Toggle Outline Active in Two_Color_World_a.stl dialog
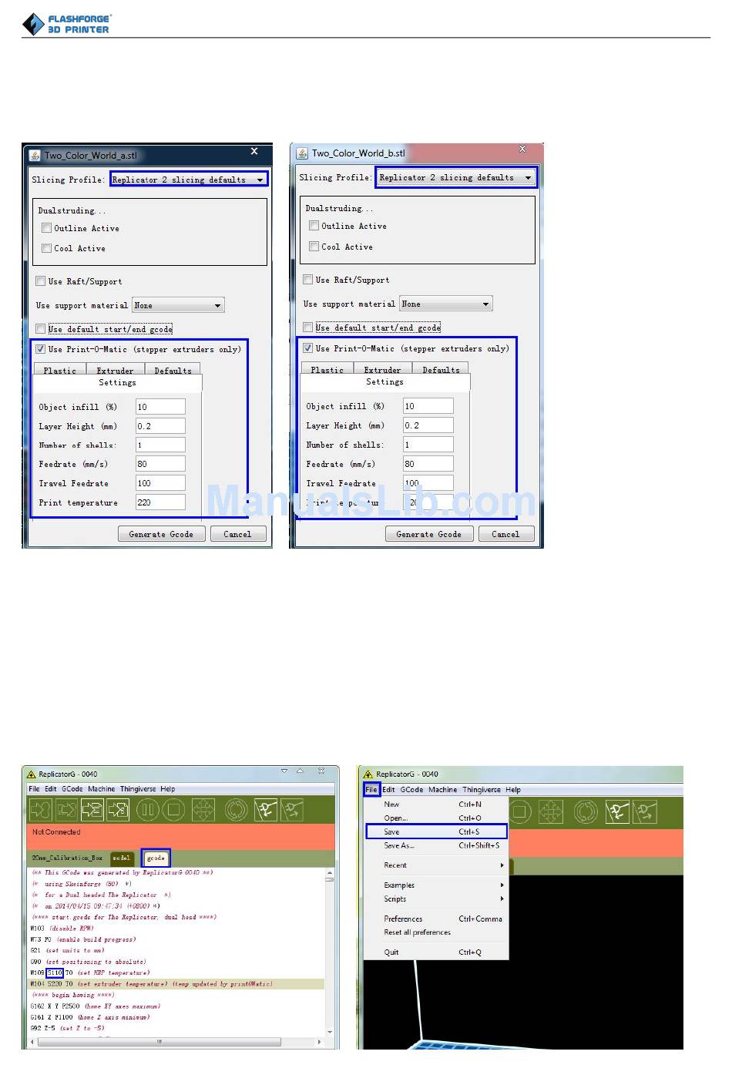Screen dimensions: 732x1085 (x=46, y=228)
